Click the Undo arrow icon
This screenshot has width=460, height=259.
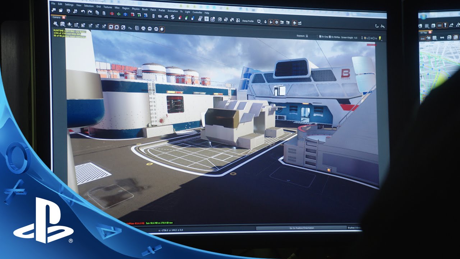coord(83,12)
